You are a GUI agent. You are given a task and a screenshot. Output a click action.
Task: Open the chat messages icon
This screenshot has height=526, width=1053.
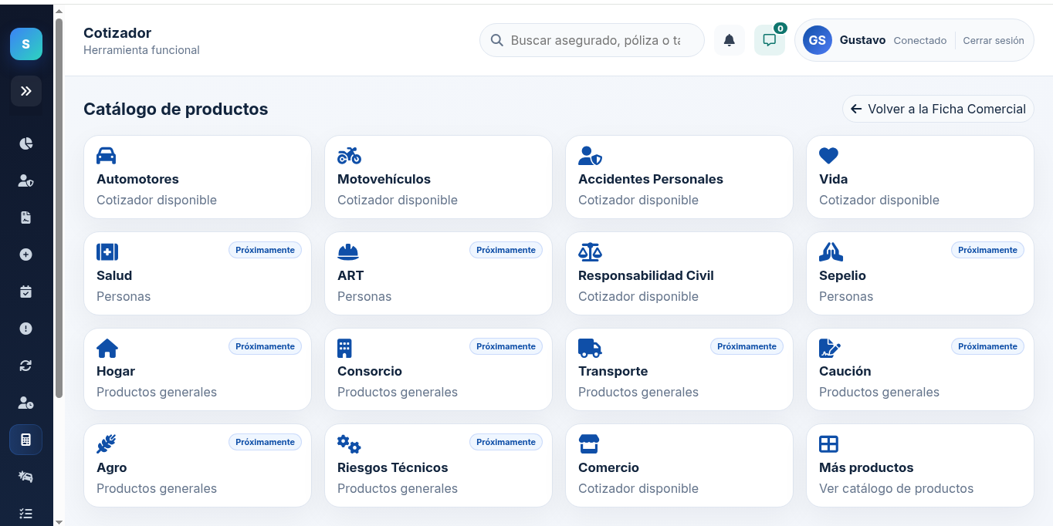tap(770, 40)
